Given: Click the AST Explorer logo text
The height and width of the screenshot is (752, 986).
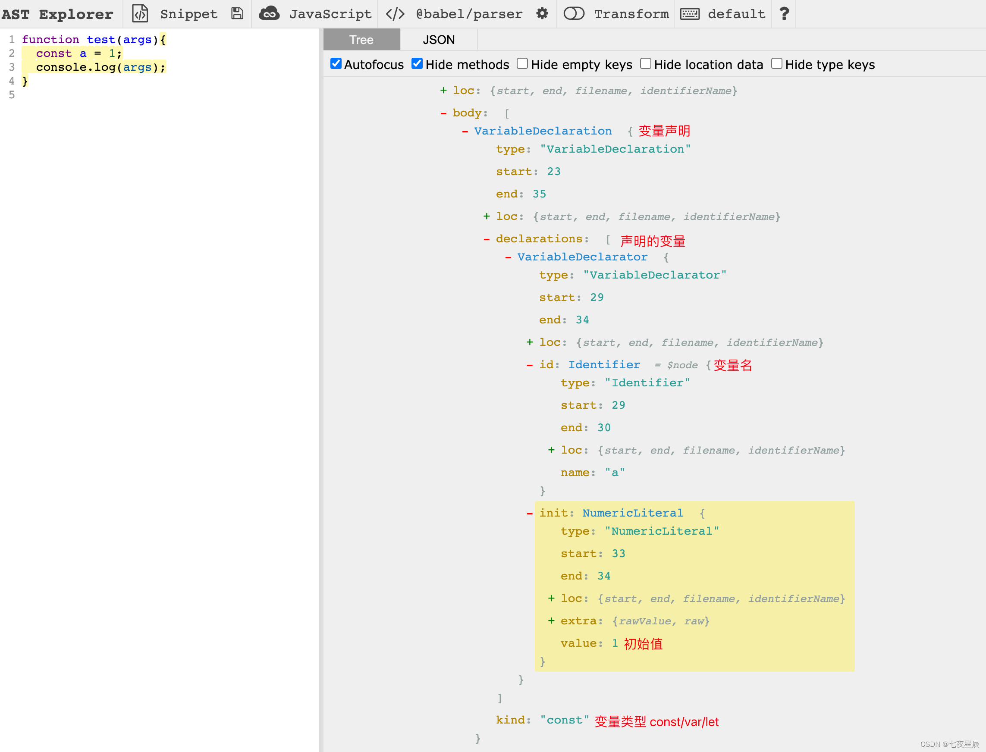Looking at the screenshot, I should pos(57,14).
